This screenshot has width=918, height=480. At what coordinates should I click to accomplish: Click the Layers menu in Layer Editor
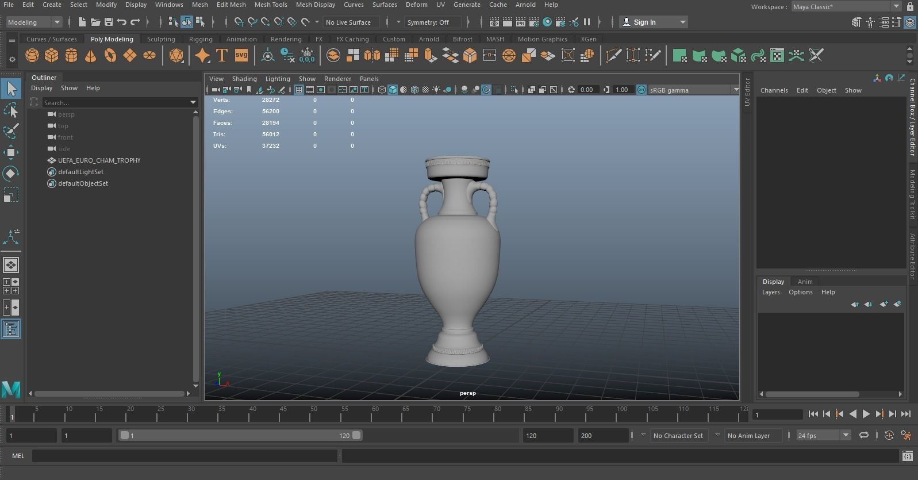point(771,292)
